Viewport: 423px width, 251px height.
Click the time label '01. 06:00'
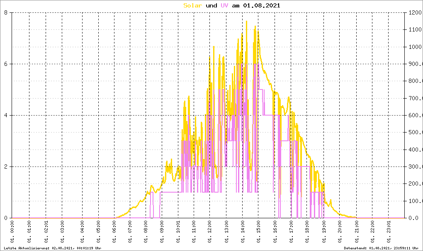click(114, 232)
